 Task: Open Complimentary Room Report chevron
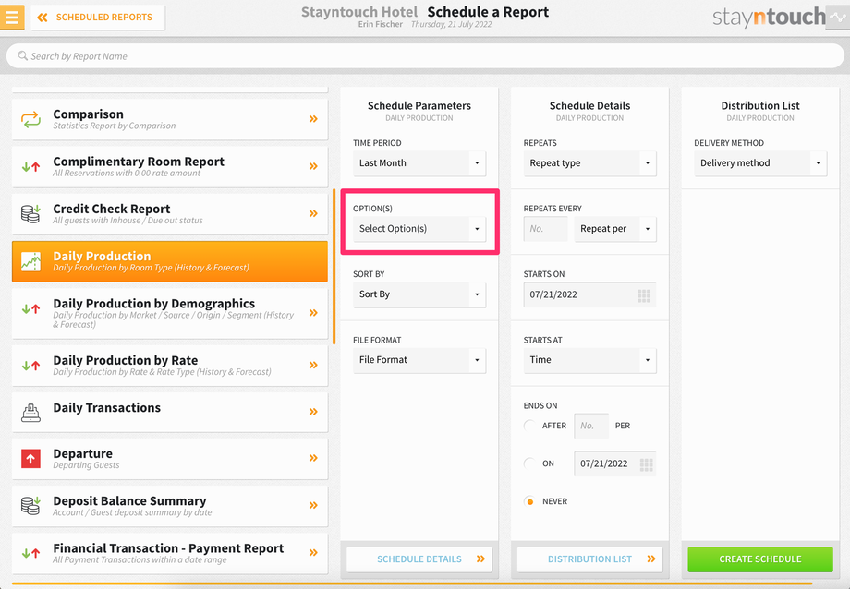(313, 166)
